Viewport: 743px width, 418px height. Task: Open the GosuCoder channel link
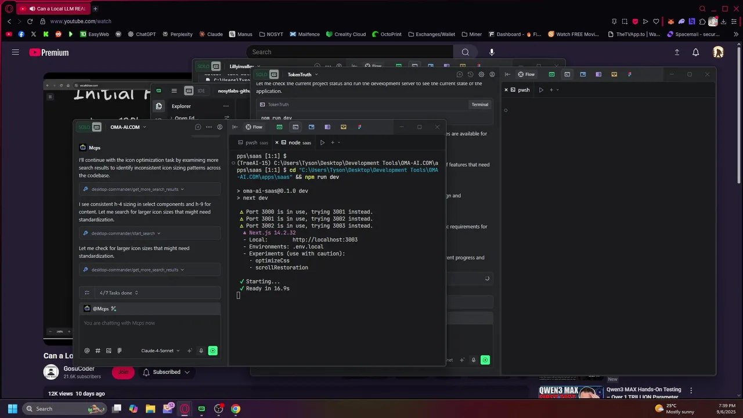pos(79,369)
